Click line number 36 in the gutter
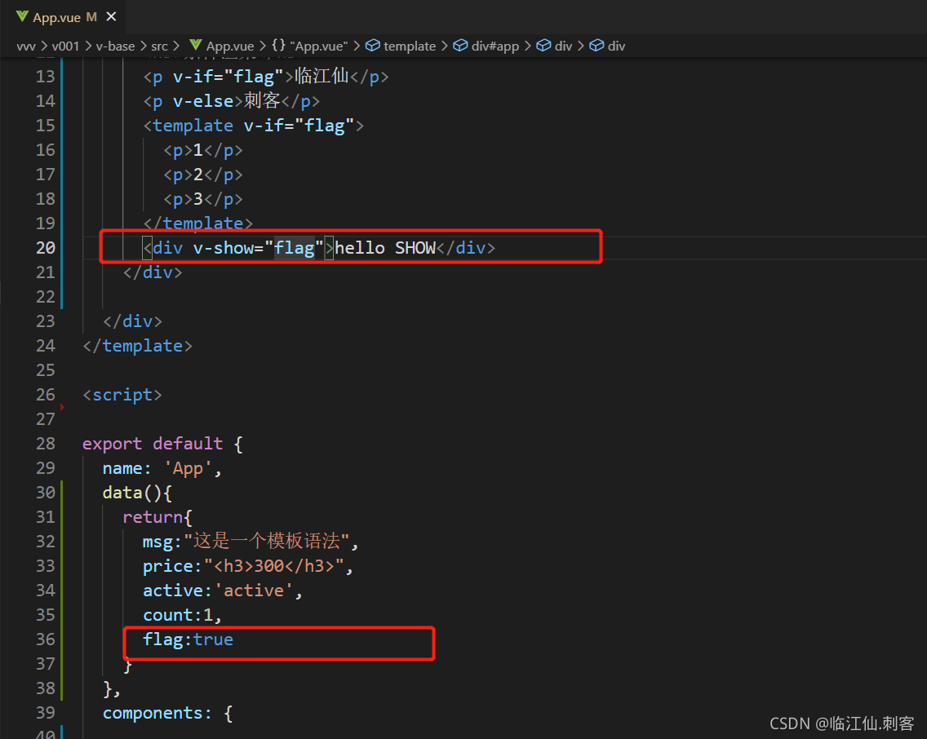 (x=46, y=639)
